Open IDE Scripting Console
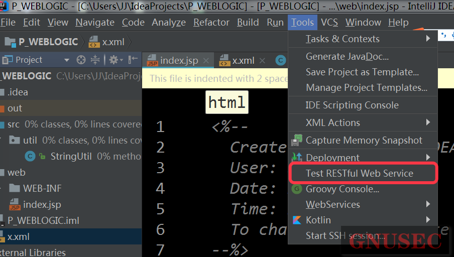This screenshot has height=257, width=454. click(363, 105)
